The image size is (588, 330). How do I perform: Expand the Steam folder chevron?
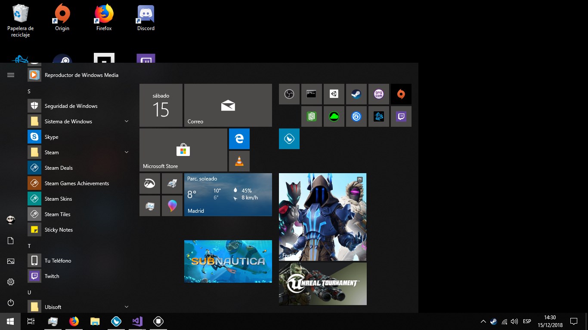(x=127, y=153)
